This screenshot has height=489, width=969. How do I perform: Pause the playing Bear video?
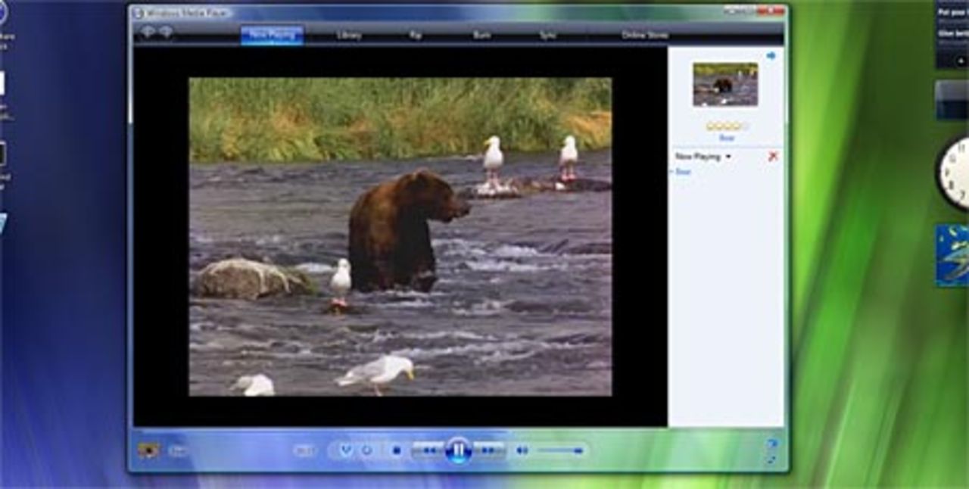[459, 450]
